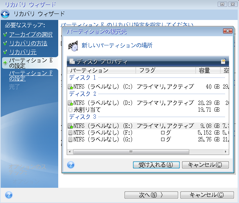239x203 pixels.
Task: Open the アーカイブの選択 step
Action: tap(30, 35)
